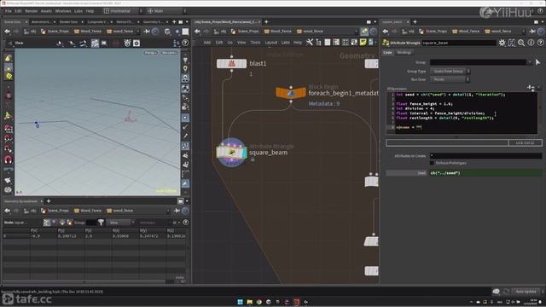
Task: Show network tree view icon
Action: [318, 43]
